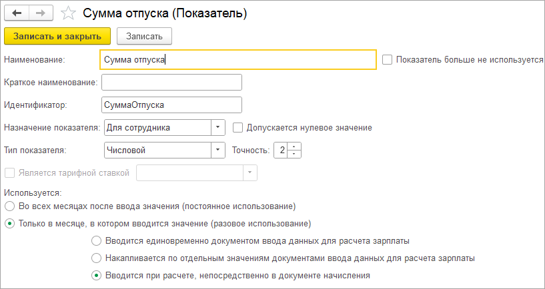Image resolution: width=545 pixels, height=289 pixels.
Task: Choose Вводится при расчете в документе начисления
Action: click(95, 276)
